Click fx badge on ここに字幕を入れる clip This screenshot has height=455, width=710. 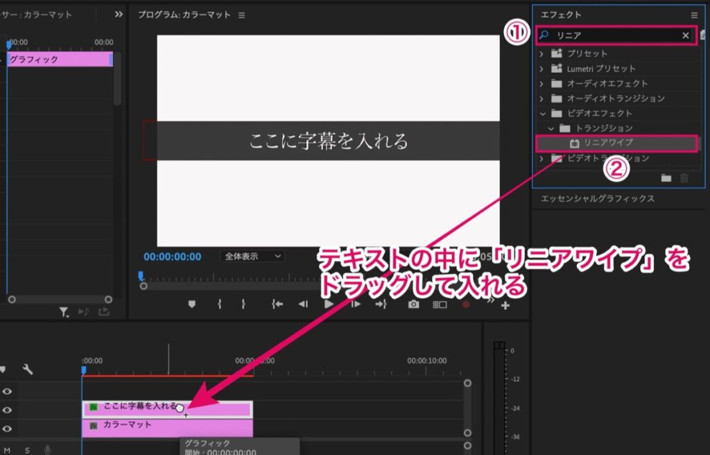94,407
